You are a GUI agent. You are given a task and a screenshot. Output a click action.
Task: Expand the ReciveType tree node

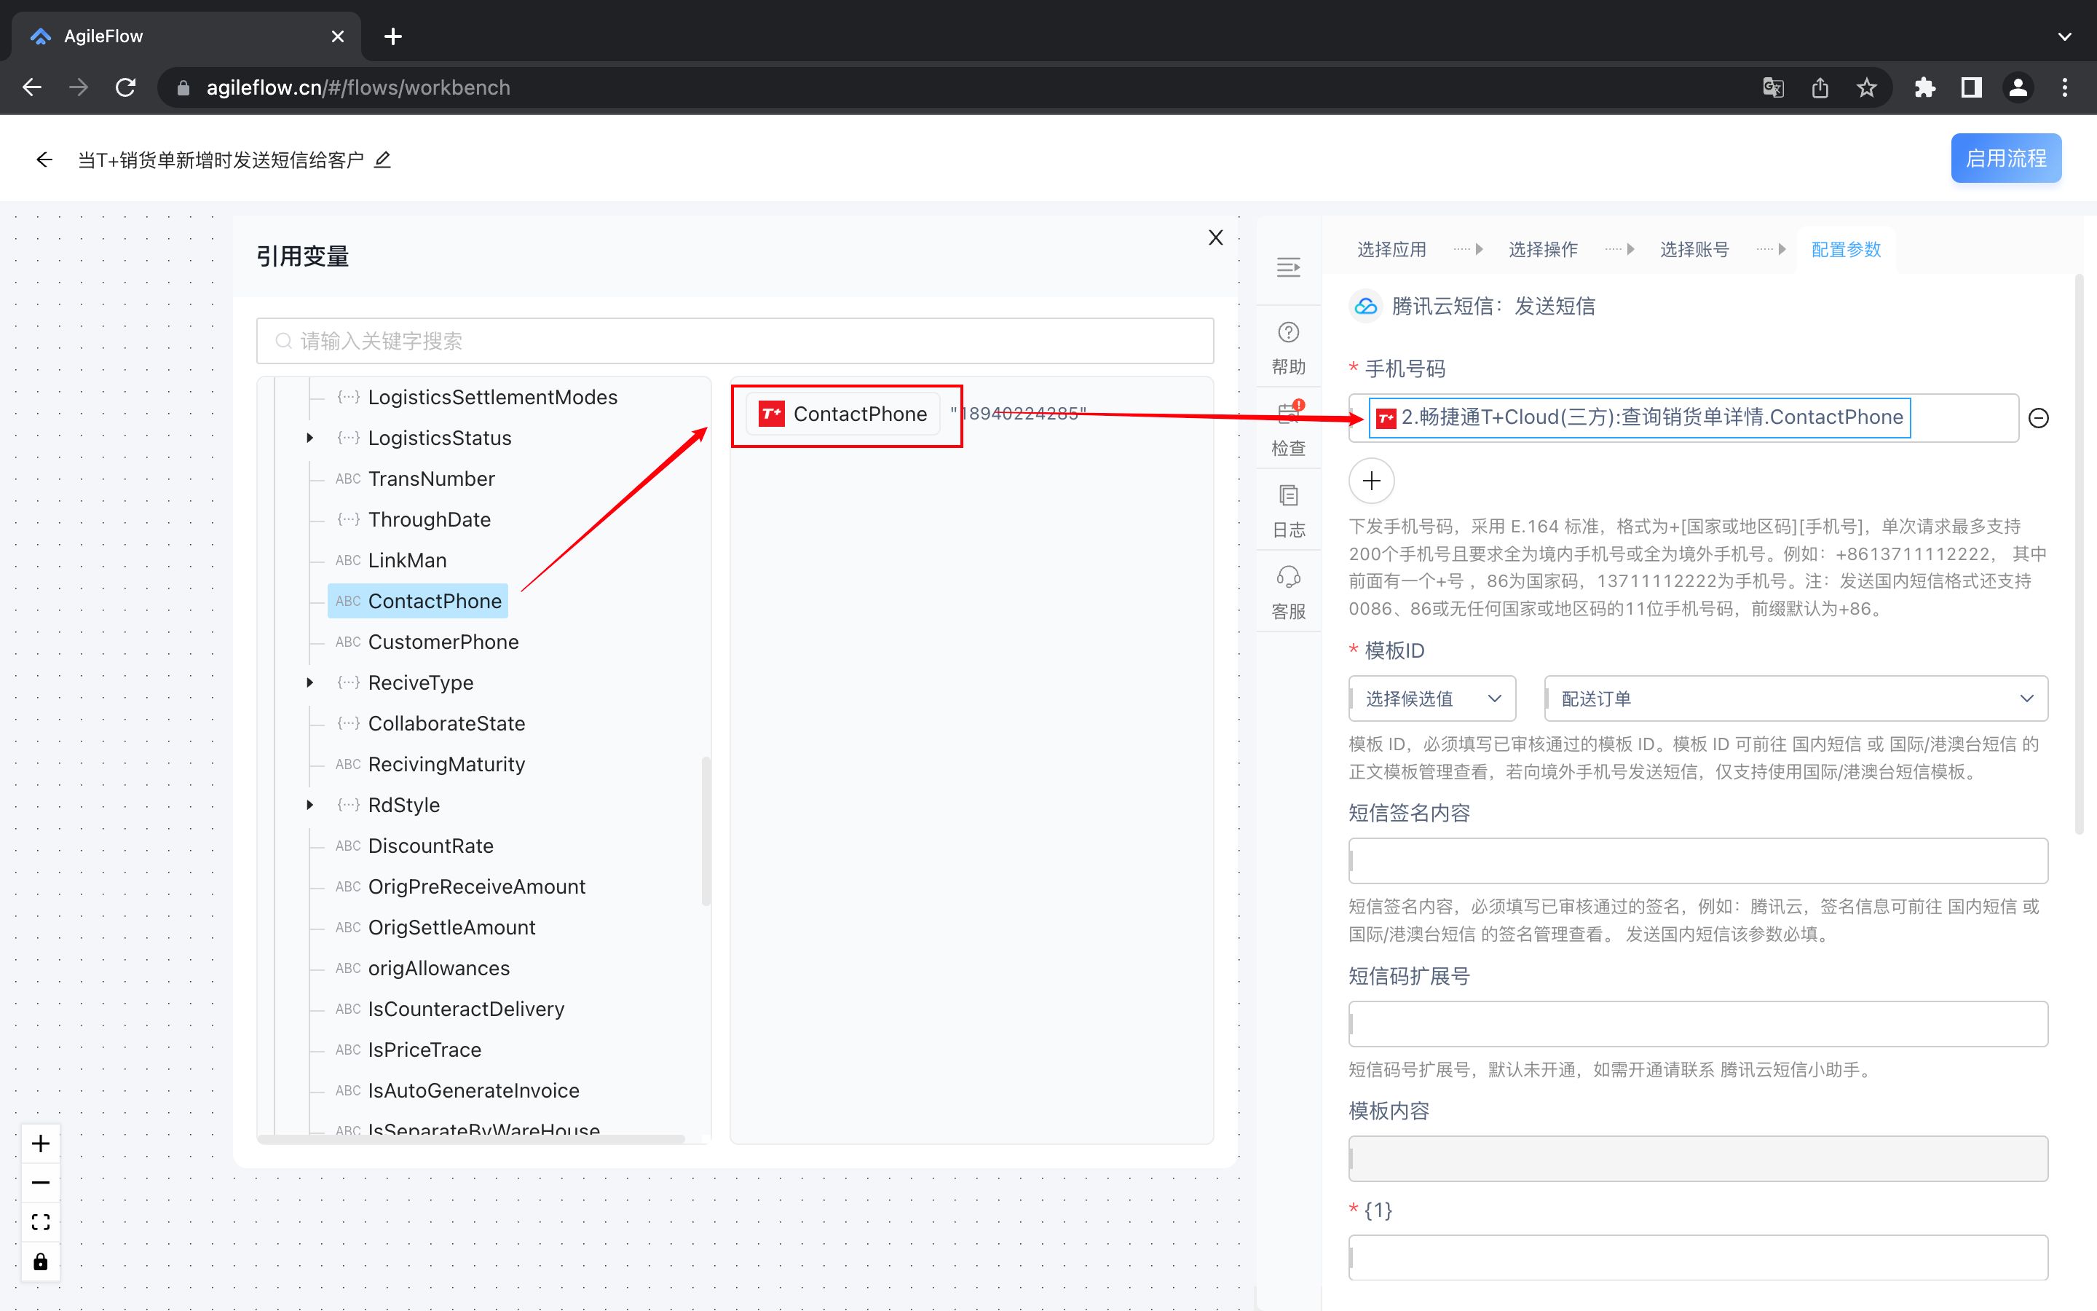(309, 682)
